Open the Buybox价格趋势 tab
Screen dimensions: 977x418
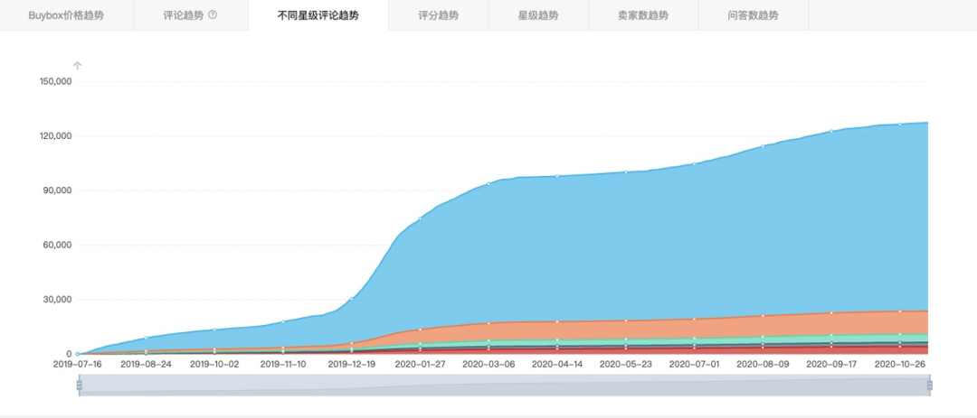coord(66,15)
